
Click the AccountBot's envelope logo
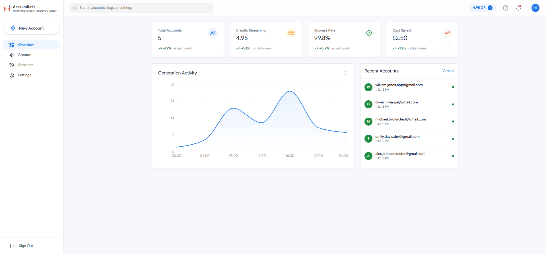(x=7, y=9)
